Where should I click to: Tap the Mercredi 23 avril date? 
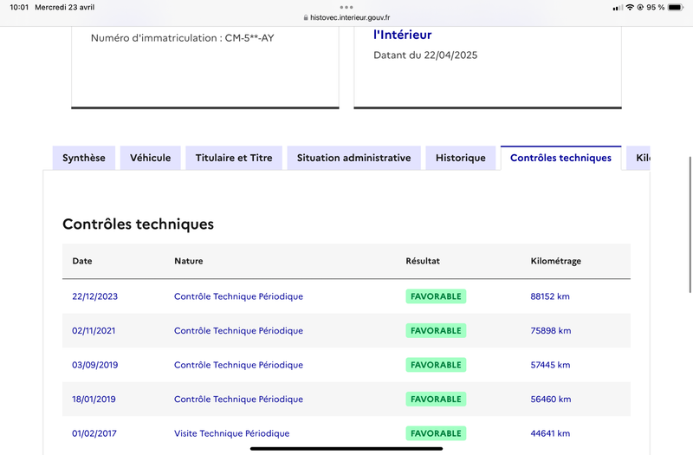click(64, 7)
